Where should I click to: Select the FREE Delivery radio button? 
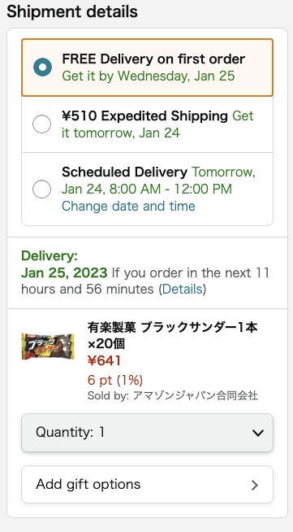point(43,68)
